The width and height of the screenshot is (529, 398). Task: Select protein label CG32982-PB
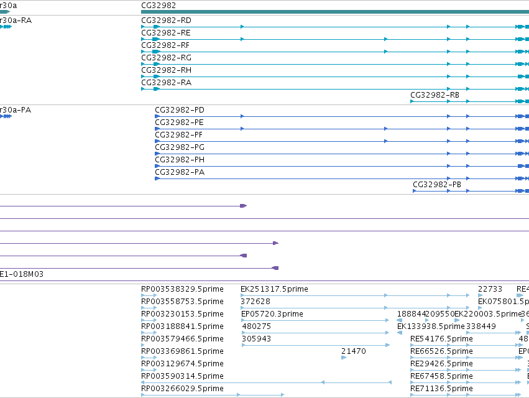pyautogui.click(x=437, y=185)
